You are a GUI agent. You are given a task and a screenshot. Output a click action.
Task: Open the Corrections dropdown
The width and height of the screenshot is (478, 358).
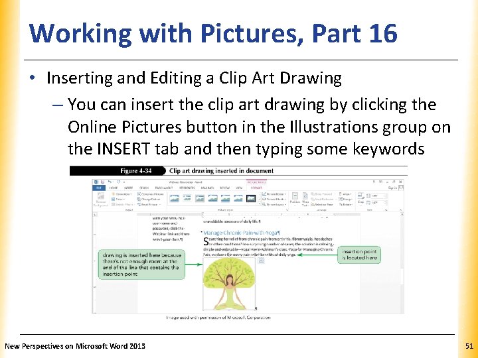coord(121,194)
